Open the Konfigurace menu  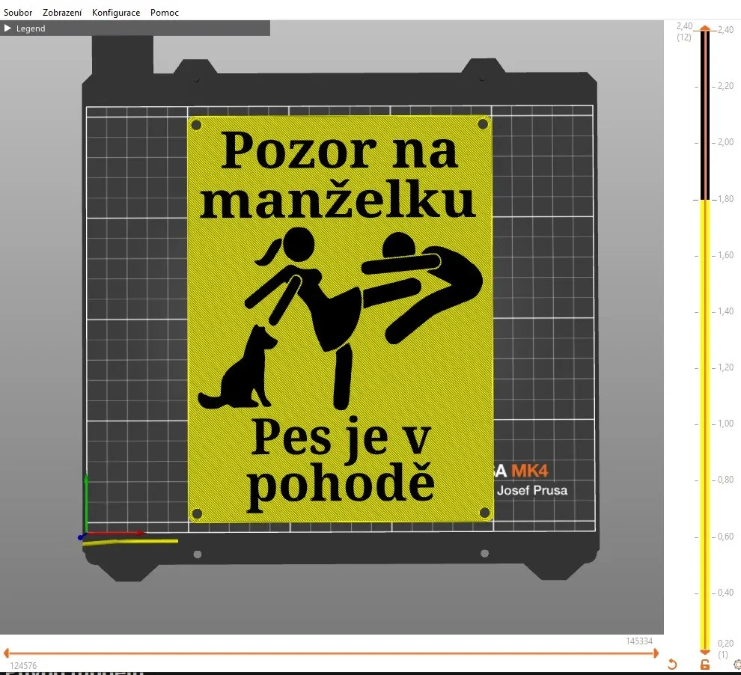tap(115, 12)
